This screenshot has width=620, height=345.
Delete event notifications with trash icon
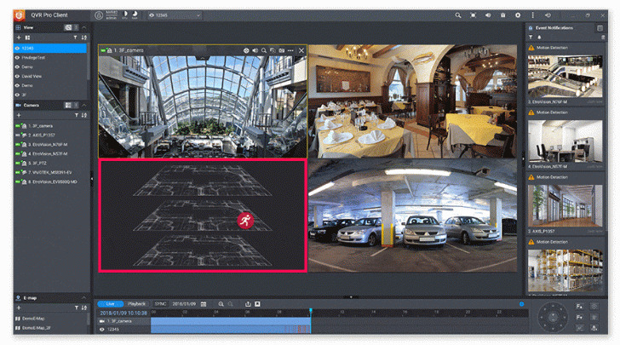[x=603, y=37]
